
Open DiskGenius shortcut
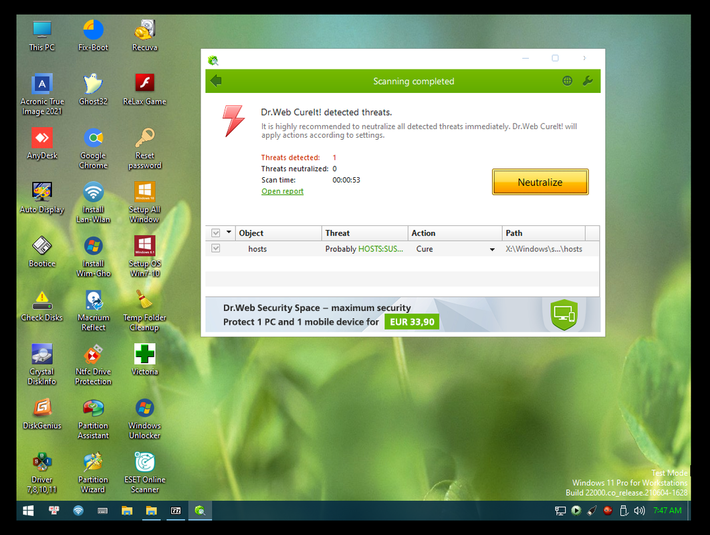click(42, 413)
